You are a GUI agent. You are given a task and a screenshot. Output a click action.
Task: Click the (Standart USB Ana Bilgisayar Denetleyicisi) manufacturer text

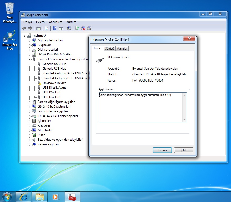click(x=159, y=74)
